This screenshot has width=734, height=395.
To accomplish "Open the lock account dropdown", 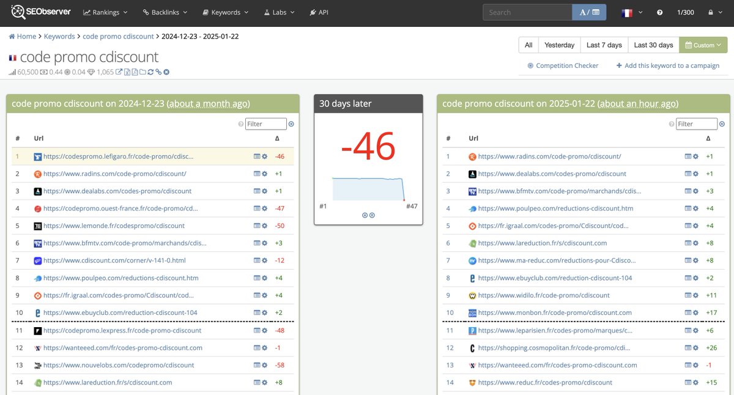I will (714, 12).
